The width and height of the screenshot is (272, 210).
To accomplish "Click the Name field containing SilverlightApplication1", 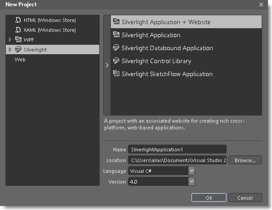I will [x=177, y=150].
